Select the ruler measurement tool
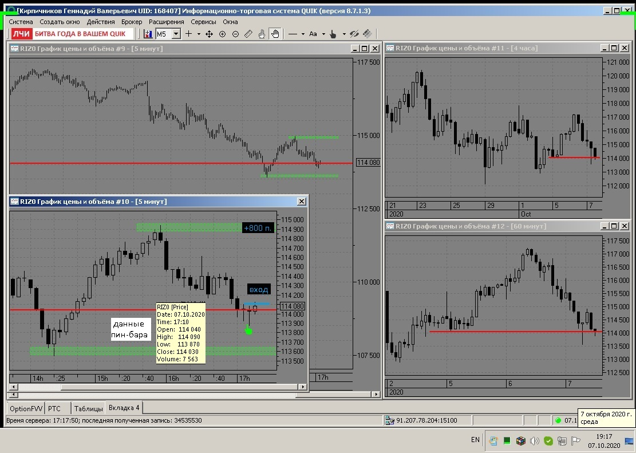 tap(248, 34)
